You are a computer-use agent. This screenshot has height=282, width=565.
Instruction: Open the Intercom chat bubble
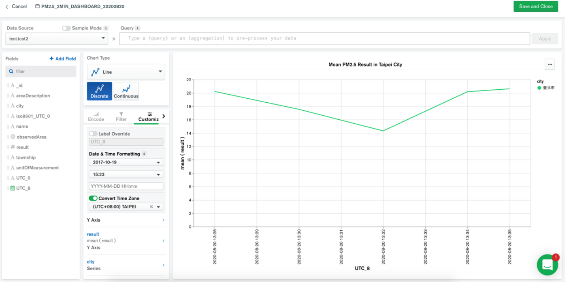[547, 265]
